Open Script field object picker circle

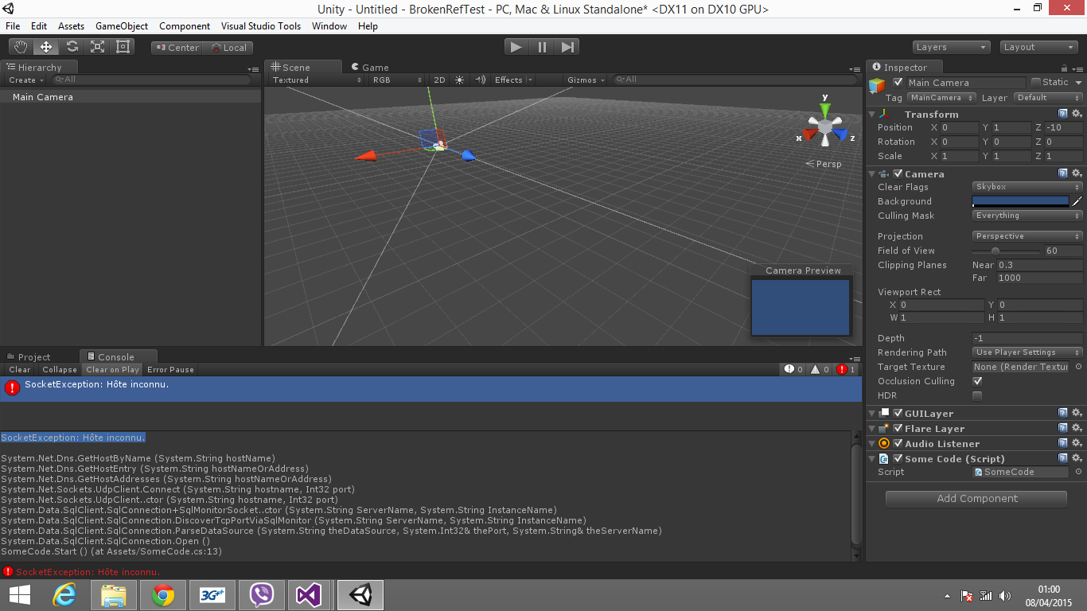pos(1078,472)
